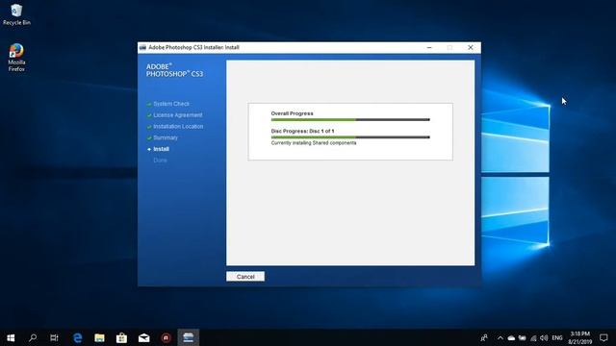Click the red round app icon on the taskbar
The width and height of the screenshot is (616, 346).
pyautogui.click(x=167, y=337)
